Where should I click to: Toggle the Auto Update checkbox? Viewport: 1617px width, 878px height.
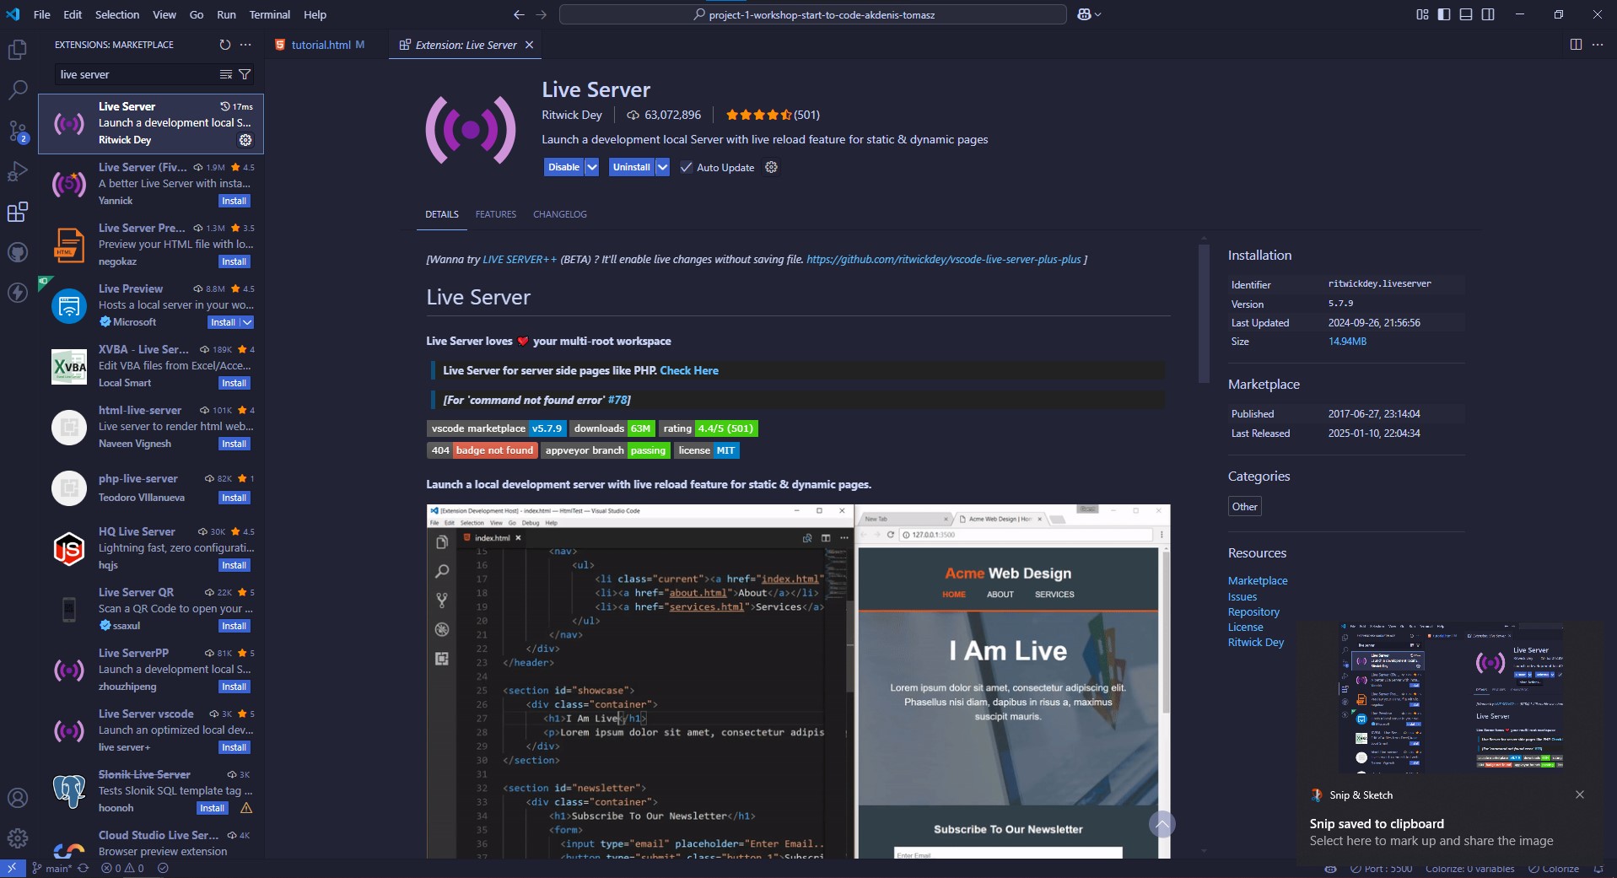687,167
